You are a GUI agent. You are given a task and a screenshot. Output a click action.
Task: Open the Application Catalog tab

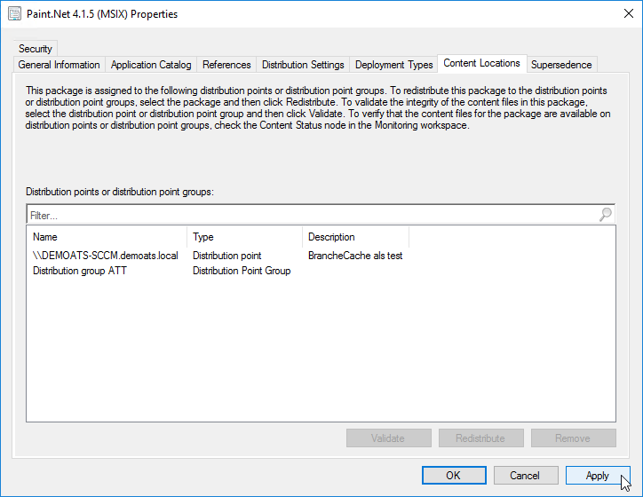151,65
